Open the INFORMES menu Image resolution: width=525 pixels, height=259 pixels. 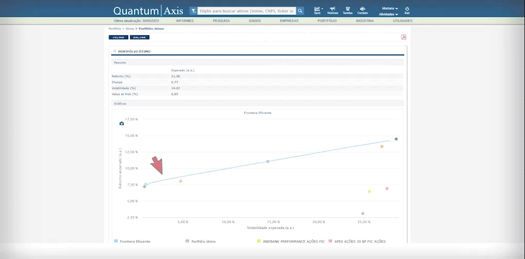click(x=185, y=21)
